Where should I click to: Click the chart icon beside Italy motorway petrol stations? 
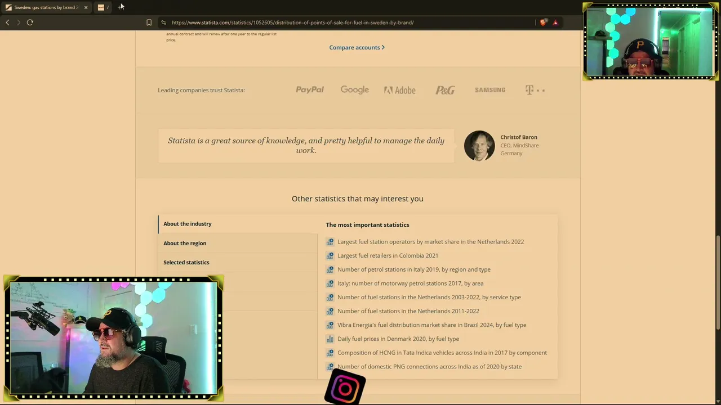(x=330, y=283)
